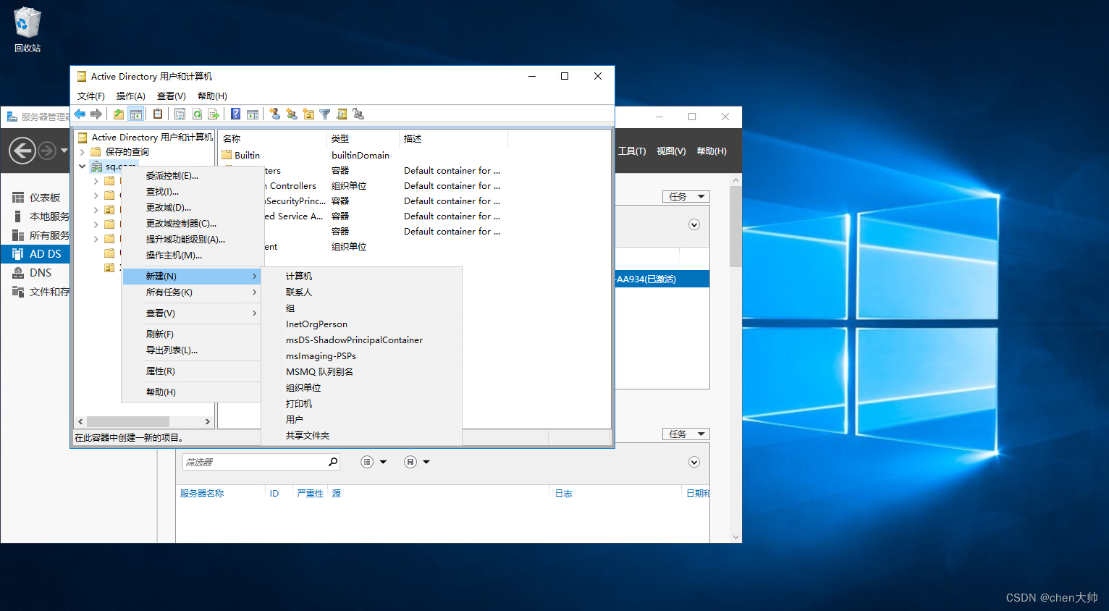Image resolution: width=1109 pixels, height=611 pixels.
Task: Open Server Manager 工具(T) menu
Action: pyautogui.click(x=632, y=151)
